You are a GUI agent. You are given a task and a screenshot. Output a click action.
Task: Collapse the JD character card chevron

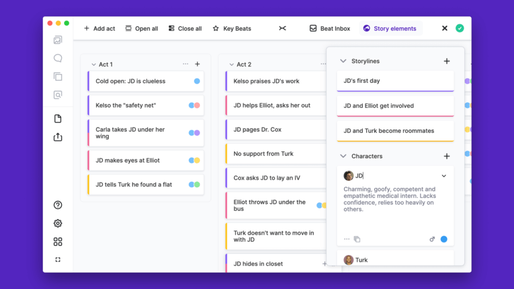[444, 176]
